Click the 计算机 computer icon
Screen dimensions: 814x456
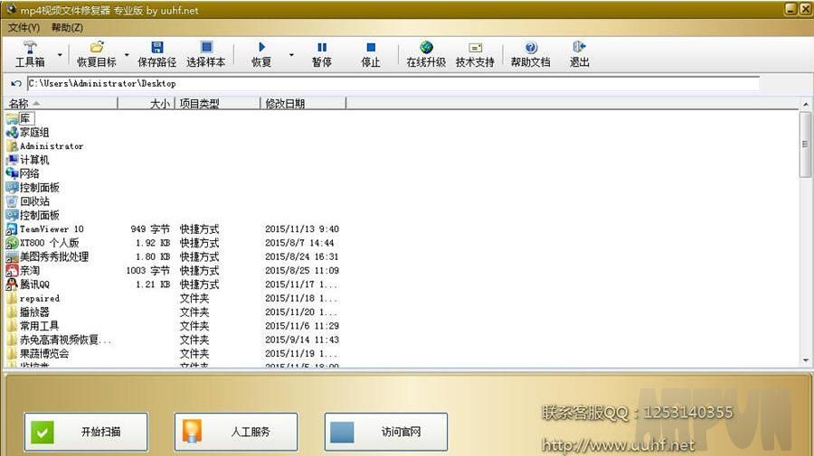[12, 160]
